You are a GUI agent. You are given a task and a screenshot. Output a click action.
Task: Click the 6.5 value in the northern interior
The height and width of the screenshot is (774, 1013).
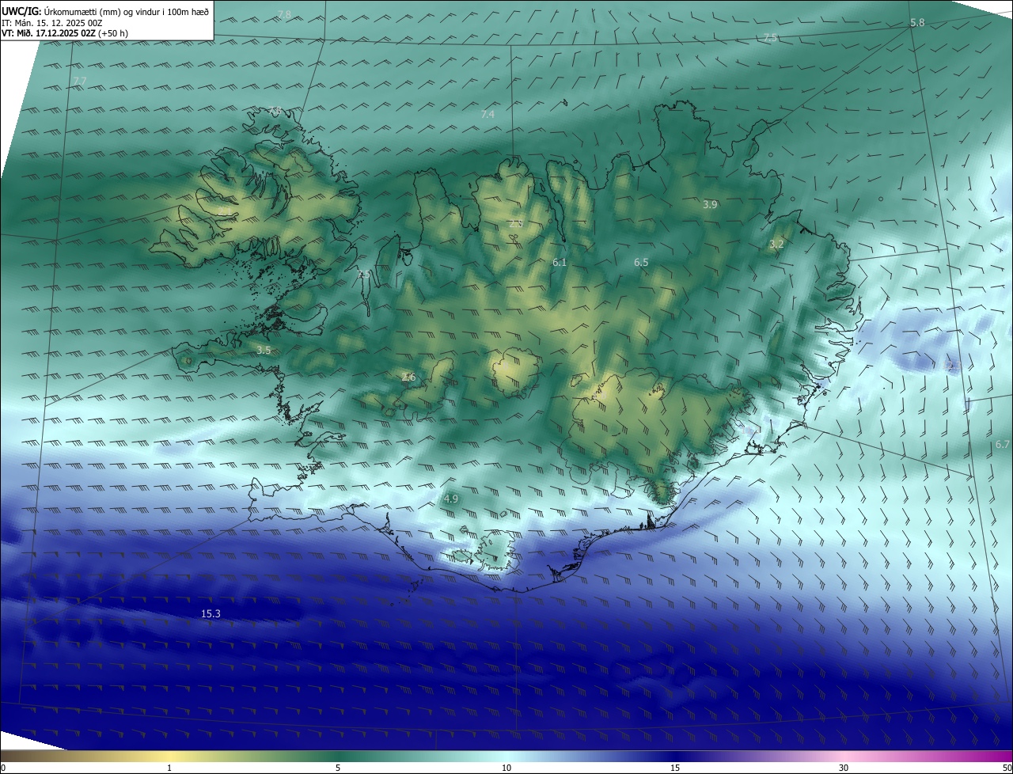pyautogui.click(x=641, y=262)
